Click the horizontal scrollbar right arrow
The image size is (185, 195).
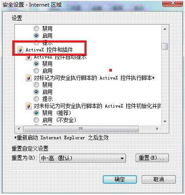tap(157, 129)
